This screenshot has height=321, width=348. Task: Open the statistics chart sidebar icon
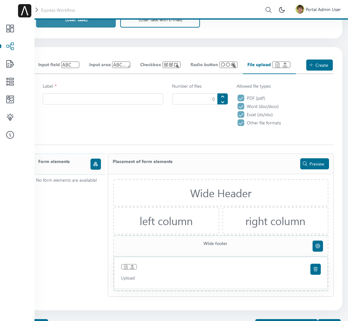pyautogui.click(x=10, y=99)
